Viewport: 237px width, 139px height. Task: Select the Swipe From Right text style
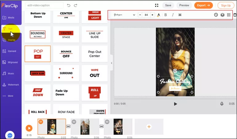(x=94, y=109)
